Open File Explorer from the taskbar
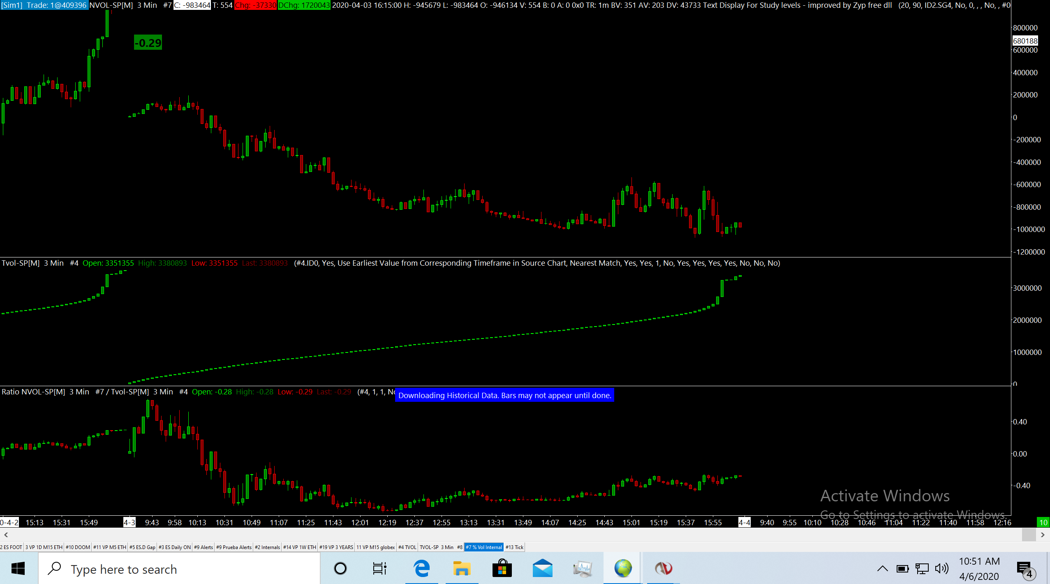The image size is (1050, 584). click(x=462, y=569)
